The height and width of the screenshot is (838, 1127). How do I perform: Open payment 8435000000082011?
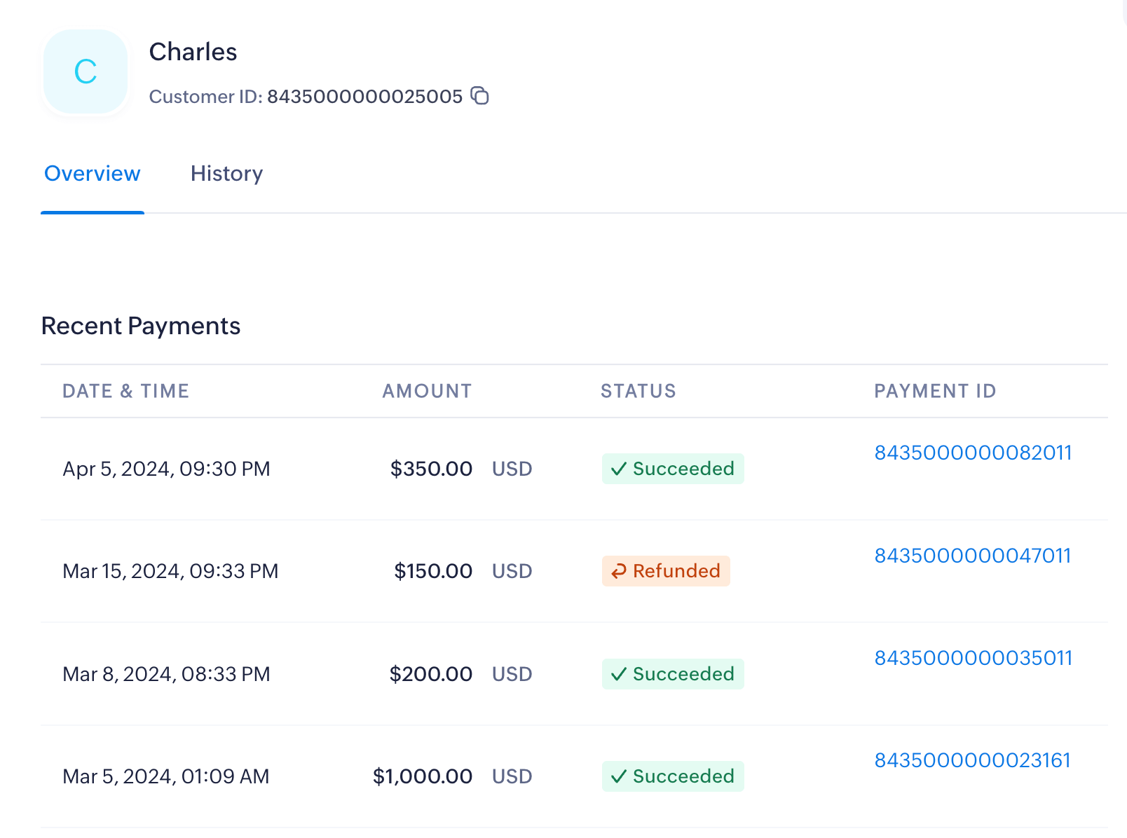[973, 453]
